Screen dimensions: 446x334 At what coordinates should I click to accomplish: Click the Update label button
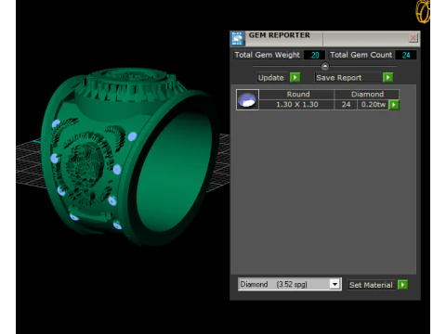271,78
